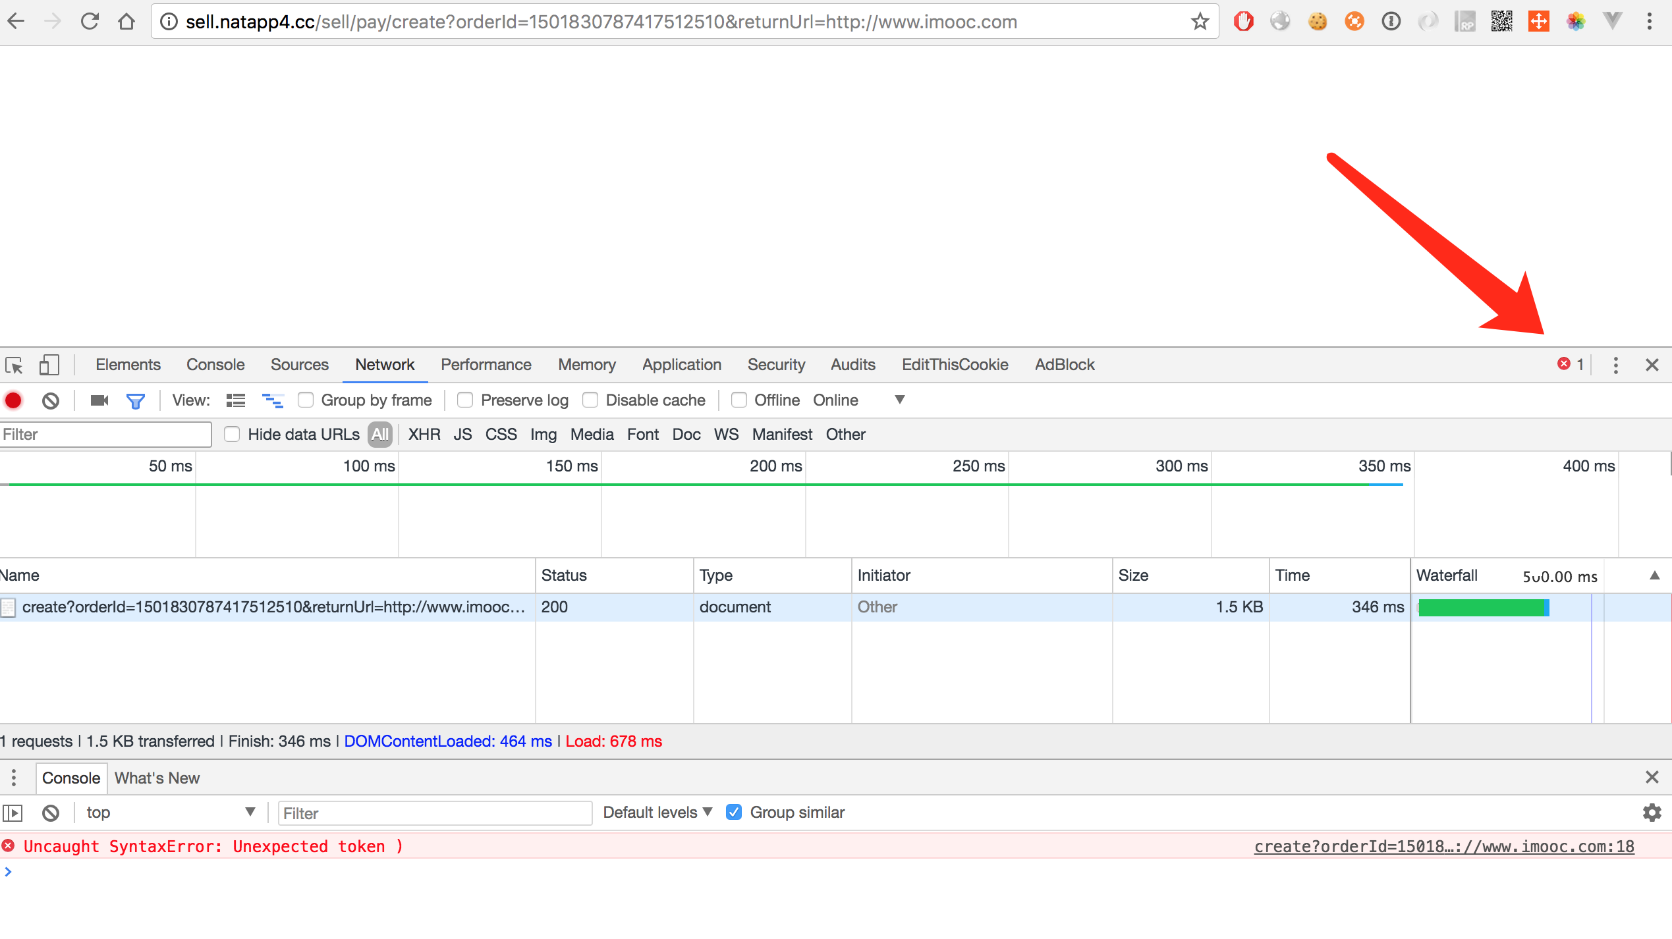Filter requests by XHR type
Screen dimensions: 1672x939
pos(424,435)
